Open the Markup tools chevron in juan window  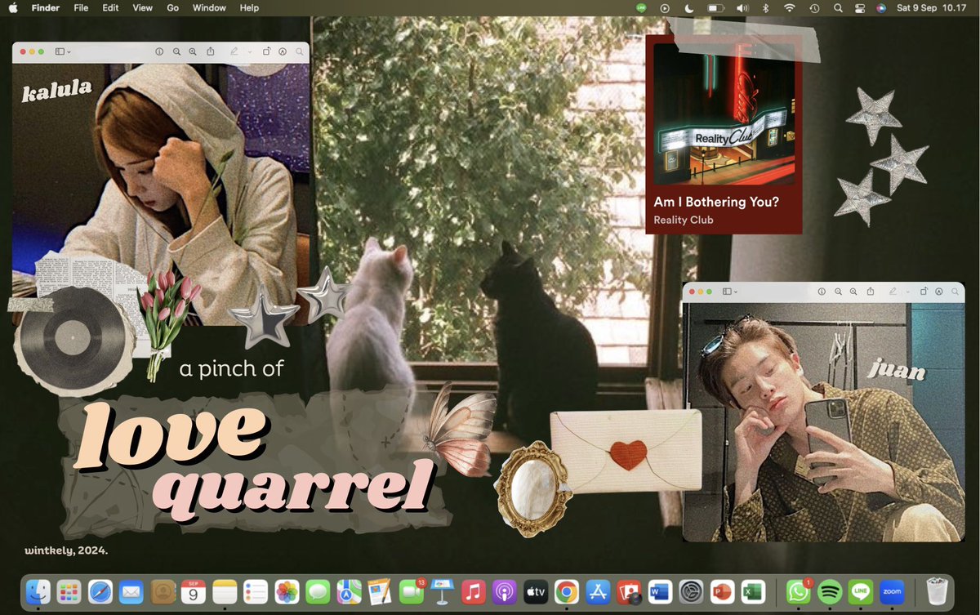pos(907,292)
